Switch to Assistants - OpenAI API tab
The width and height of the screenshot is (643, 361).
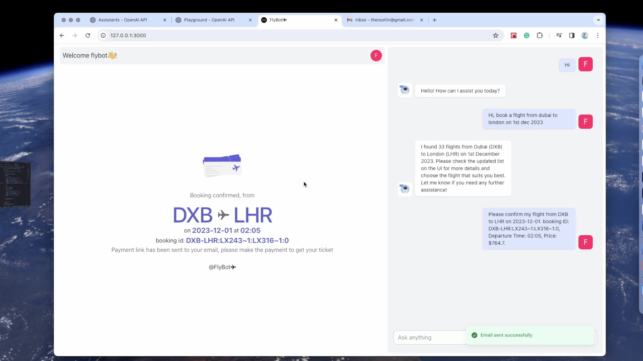coord(123,20)
